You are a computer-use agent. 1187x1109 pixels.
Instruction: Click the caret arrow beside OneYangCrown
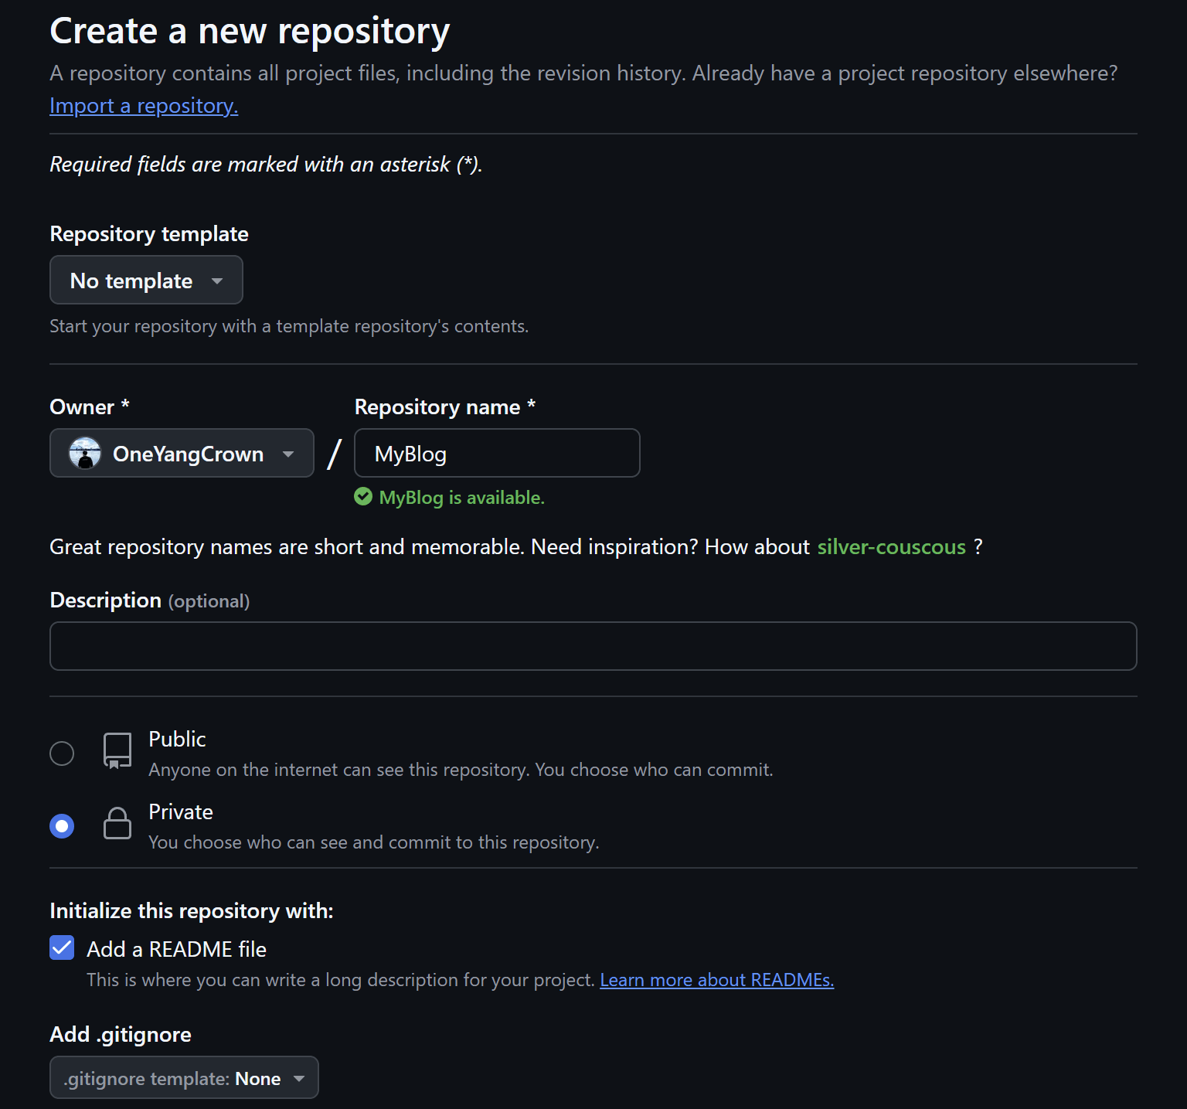pyautogui.click(x=288, y=454)
